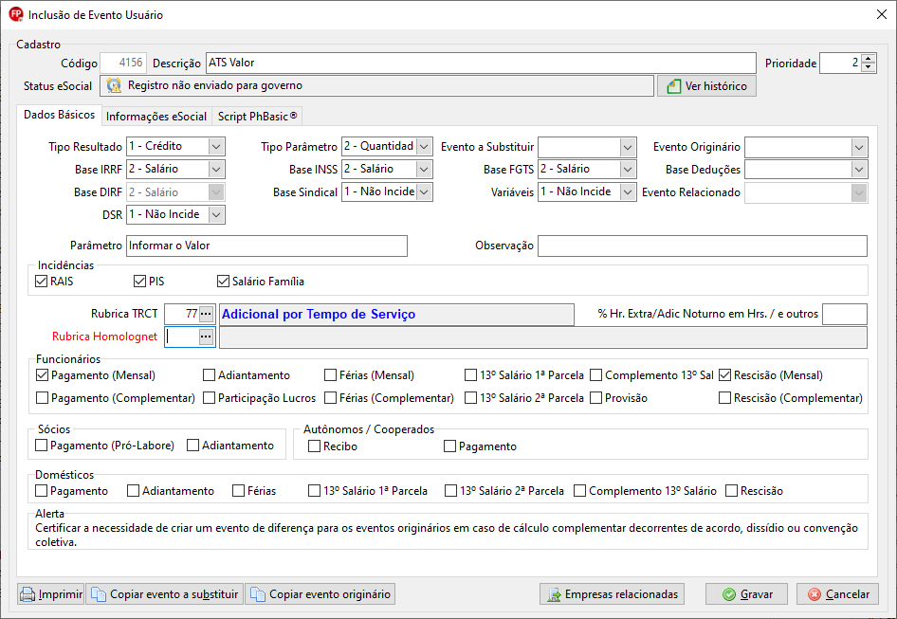Click the Rubrica Homolognet ellipsis lookup button
897x619 pixels.
tap(206, 337)
